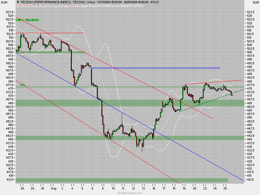Click the green price readout value text
260x195 pixels.
point(29,19)
